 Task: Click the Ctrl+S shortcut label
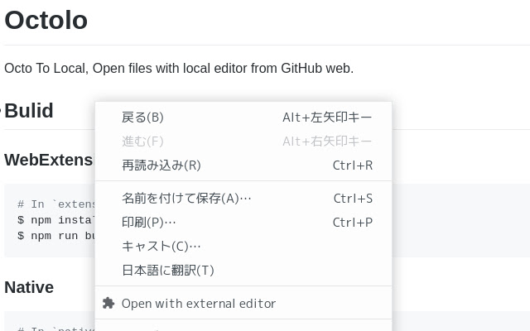click(353, 199)
